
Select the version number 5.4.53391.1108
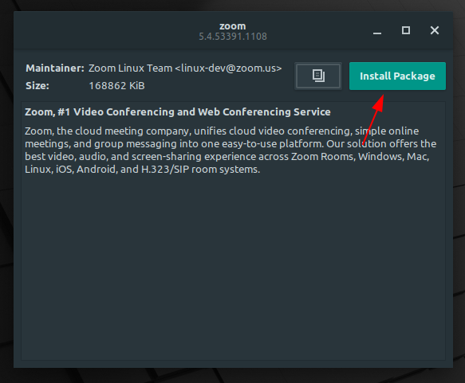point(233,37)
